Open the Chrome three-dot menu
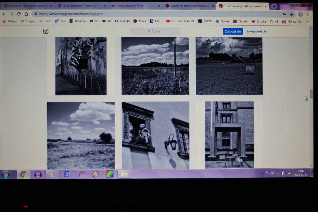The width and height of the screenshot is (318, 212). point(308,15)
